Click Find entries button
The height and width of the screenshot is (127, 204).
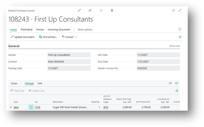pyautogui.click(x=48, y=37)
